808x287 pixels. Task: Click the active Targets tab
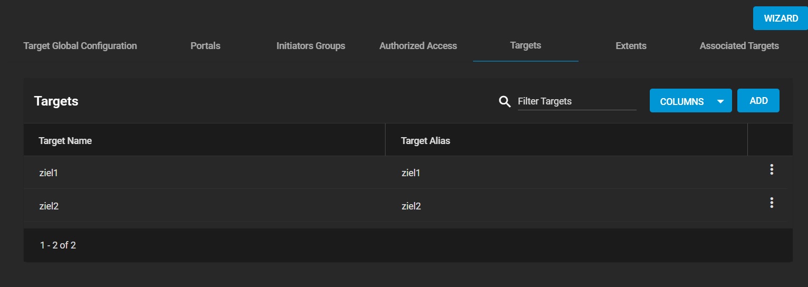(x=525, y=45)
